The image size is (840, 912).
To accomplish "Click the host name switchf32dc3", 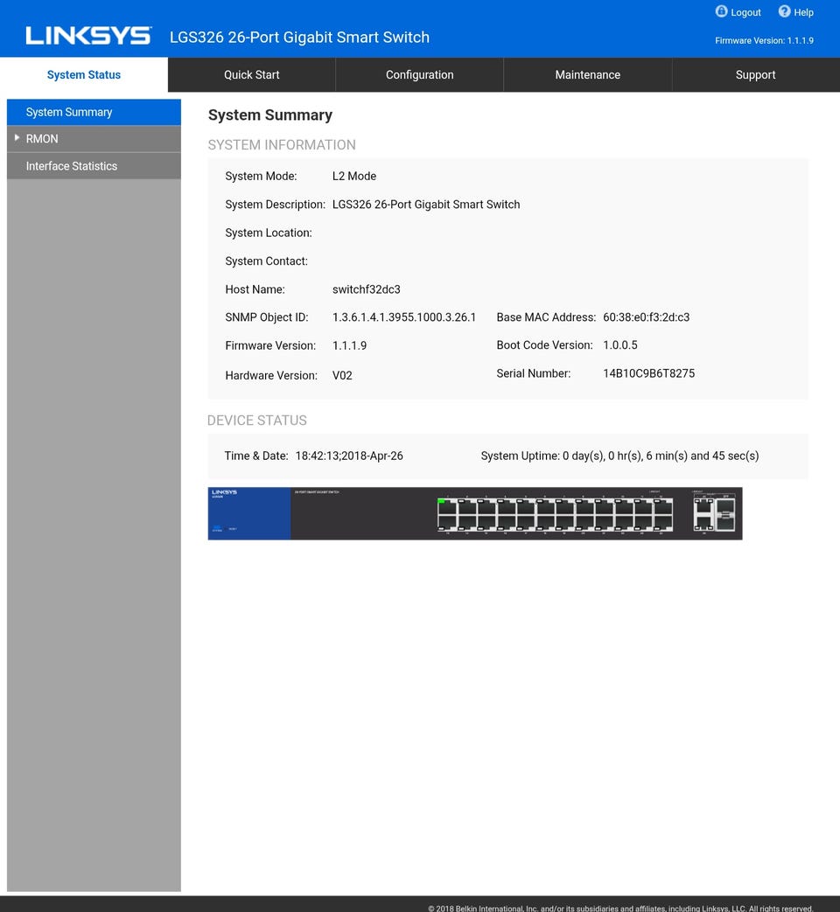I will (366, 289).
